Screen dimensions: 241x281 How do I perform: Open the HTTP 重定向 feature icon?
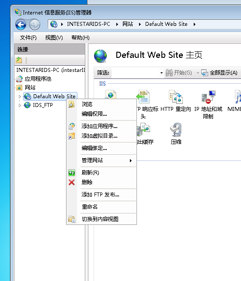tap(175, 101)
